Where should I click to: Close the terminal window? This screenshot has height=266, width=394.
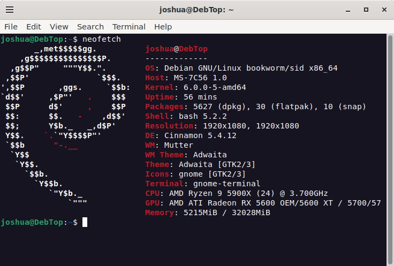tap(384, 10)
